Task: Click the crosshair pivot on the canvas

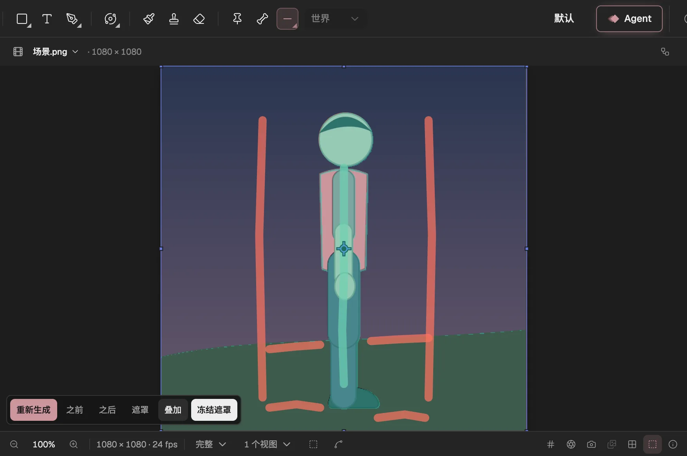Action: [x=344, y=249]
